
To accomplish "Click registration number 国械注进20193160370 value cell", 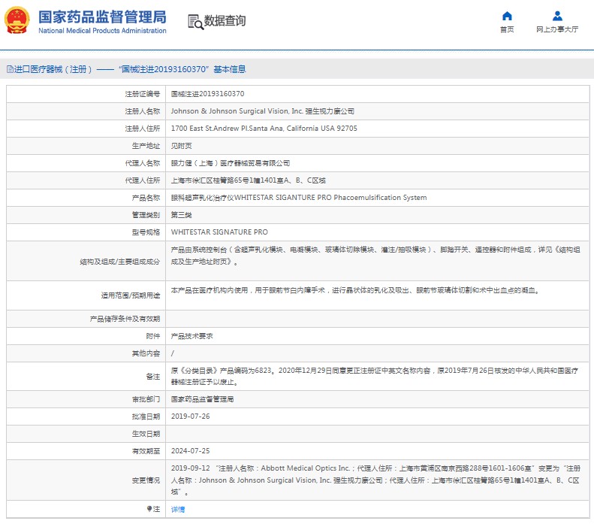I will pyautogui.click(x=207, y=94).
